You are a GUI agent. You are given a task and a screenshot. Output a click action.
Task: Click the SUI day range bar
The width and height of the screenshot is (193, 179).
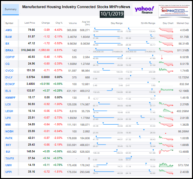(x=108, y=151)
